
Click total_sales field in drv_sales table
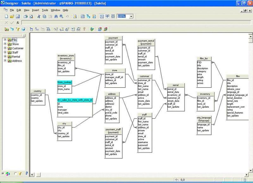[63, 113]
